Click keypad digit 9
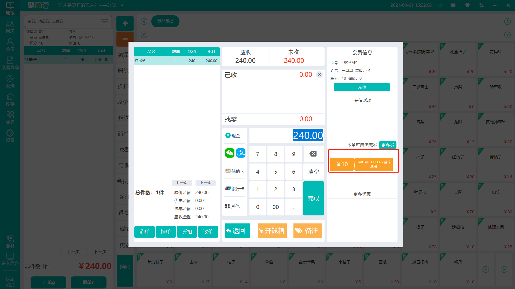 point(293,154)
